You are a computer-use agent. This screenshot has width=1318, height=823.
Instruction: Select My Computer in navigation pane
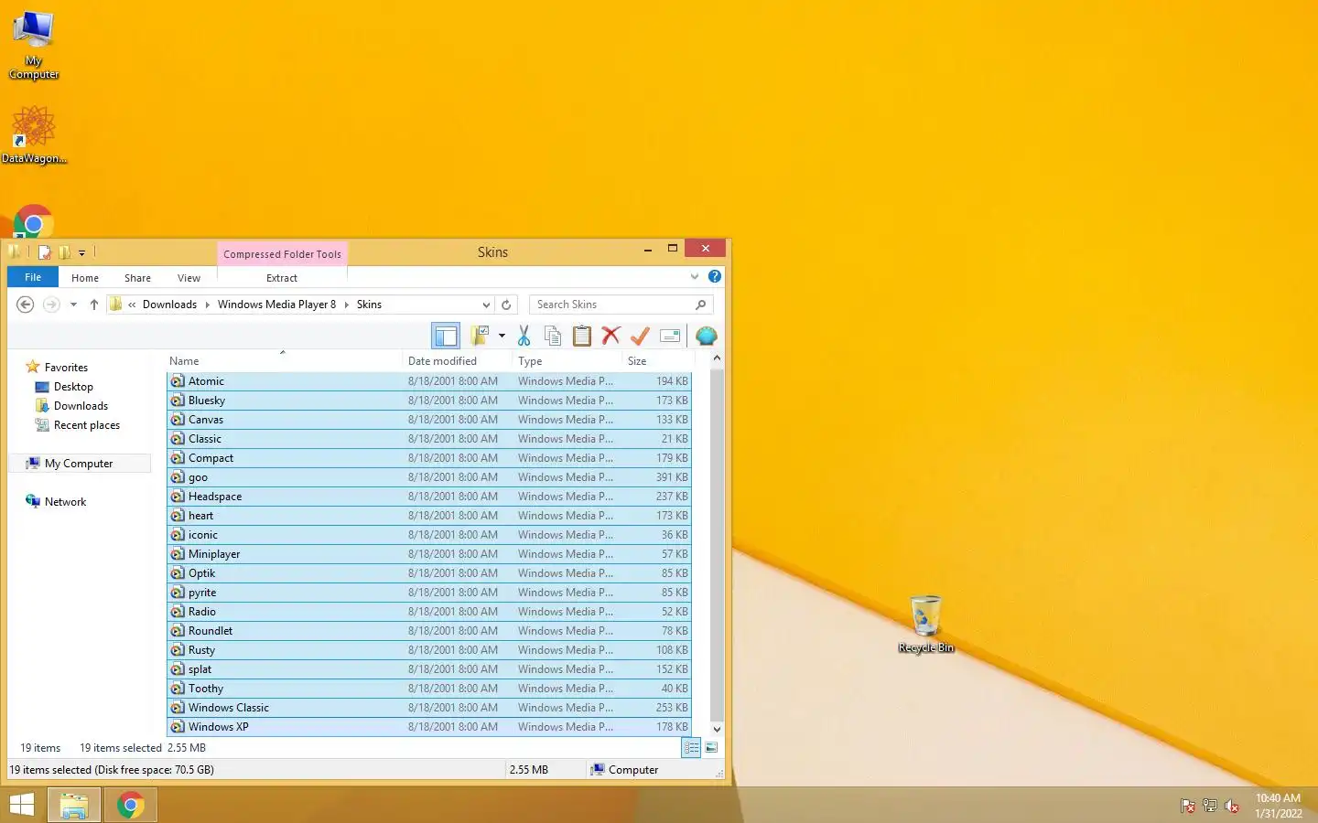click(79, 464)
